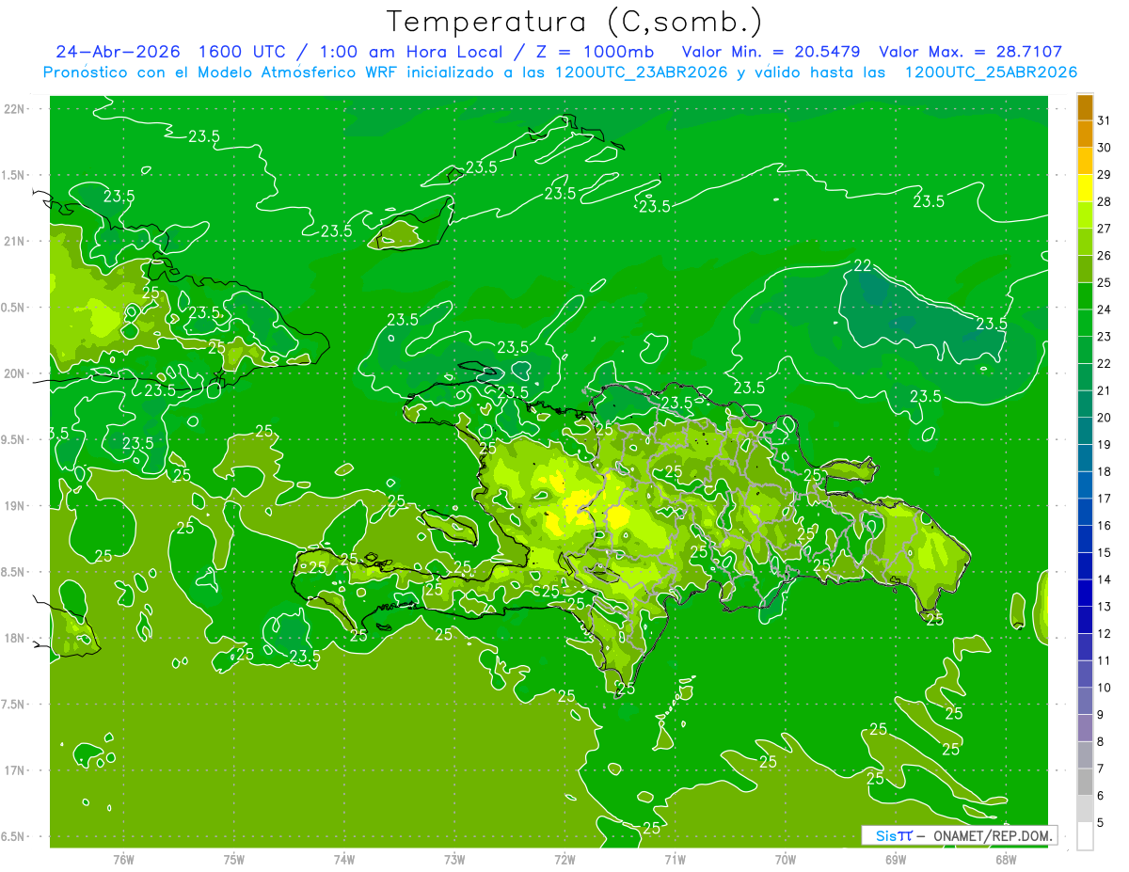This screenshot has width=1129, height=872.
Task: Click the 72W longitude axis label
Action: point(564,859)
